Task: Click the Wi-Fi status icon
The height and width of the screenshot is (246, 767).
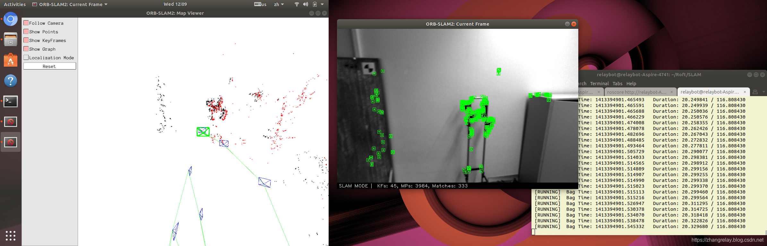Action: point(297,4)
